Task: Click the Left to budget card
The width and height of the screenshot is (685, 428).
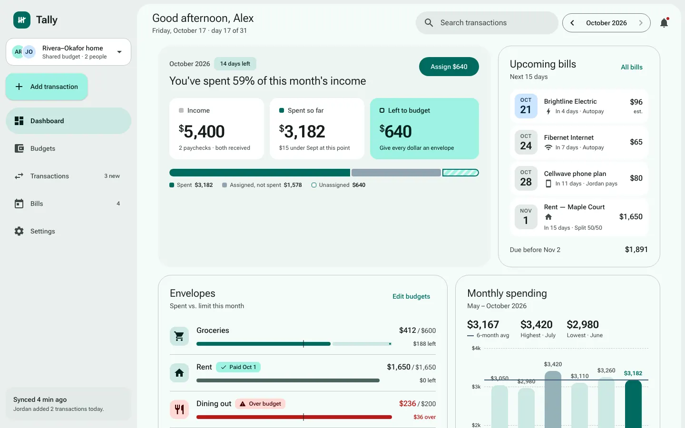Action: coord(424,128)
